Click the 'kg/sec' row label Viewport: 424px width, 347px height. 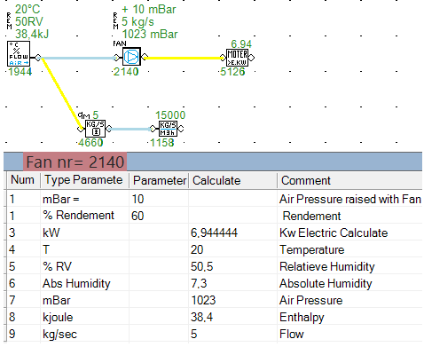(59, 335)
